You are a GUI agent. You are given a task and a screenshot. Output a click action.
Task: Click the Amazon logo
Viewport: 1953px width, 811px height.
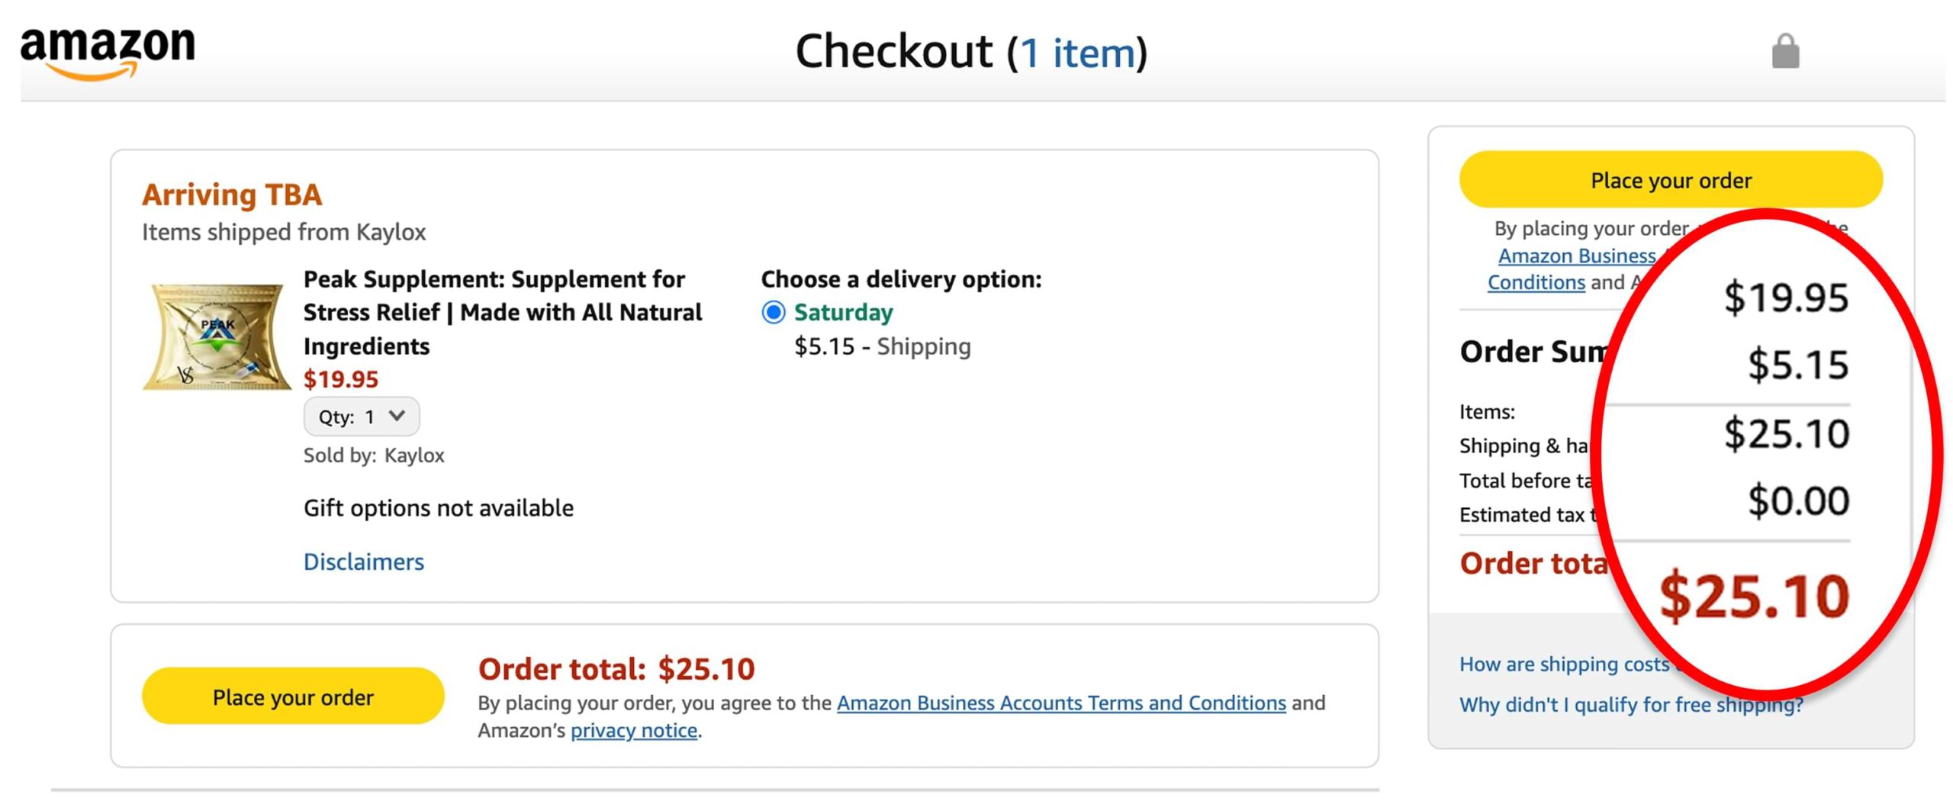[108, 53]
